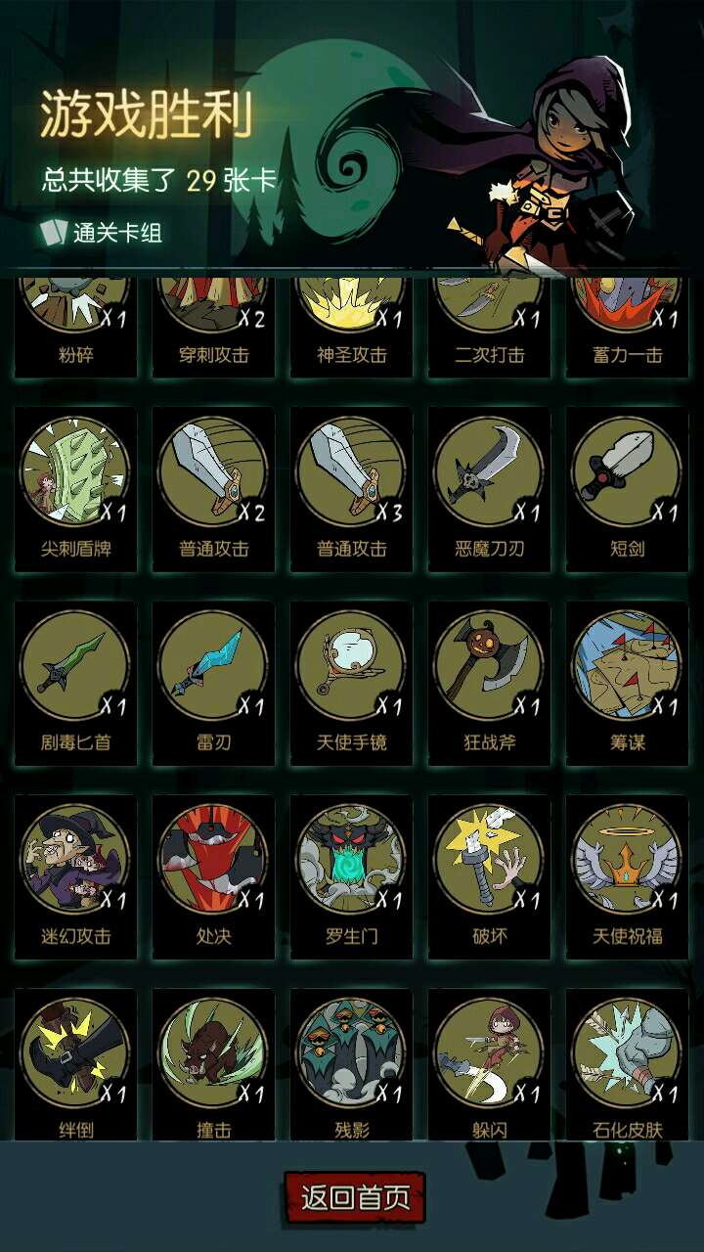The image size is (704, 1252).
Task: Open the 罗生门 demon gate card
Action: 352,875
